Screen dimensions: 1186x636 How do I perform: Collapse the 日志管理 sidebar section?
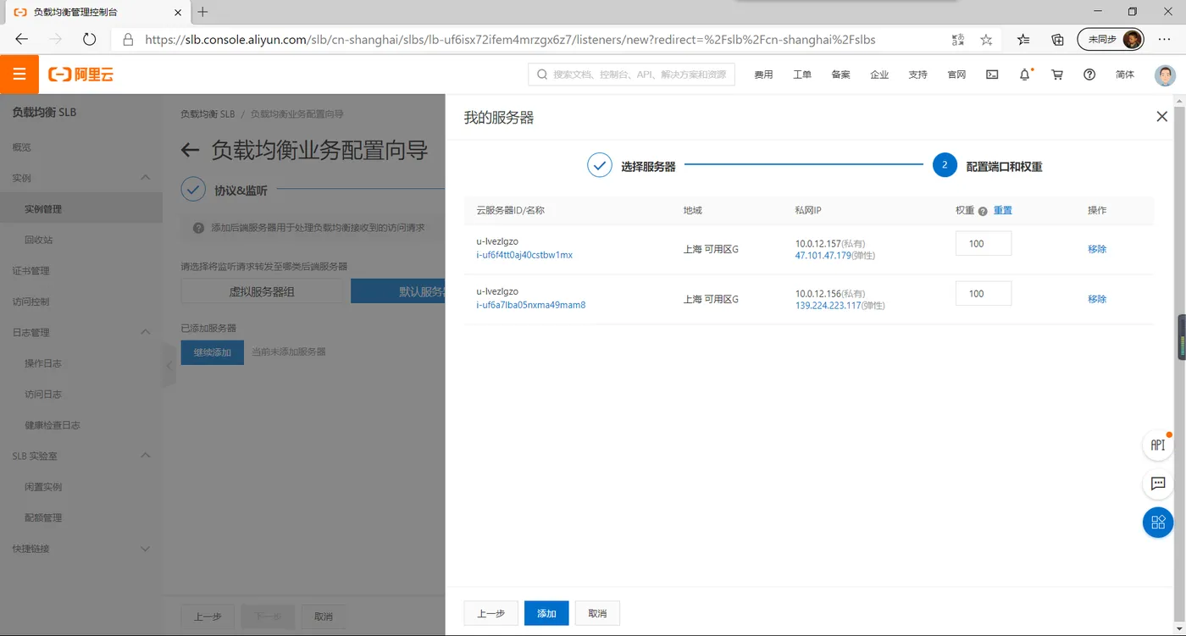(145, 331)
